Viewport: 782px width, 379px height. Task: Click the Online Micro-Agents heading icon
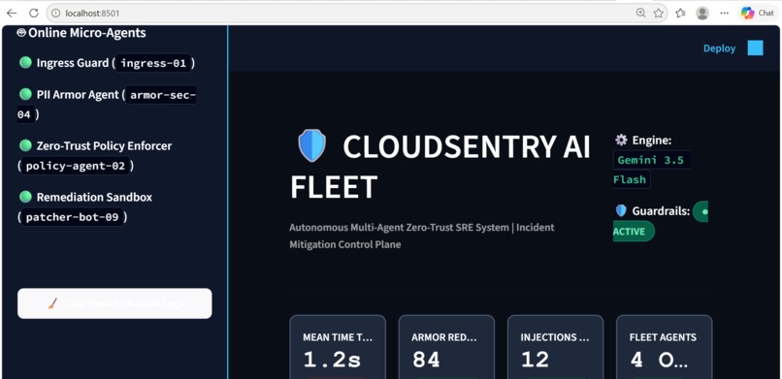[21, 33]
